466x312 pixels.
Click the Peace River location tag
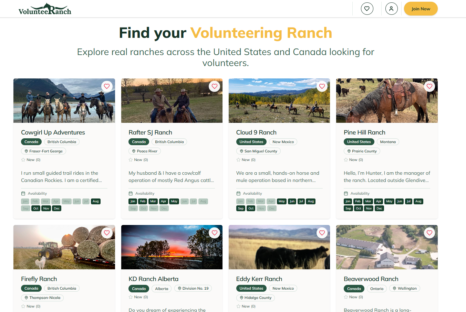pyautogui.click(x=145, y=151)
